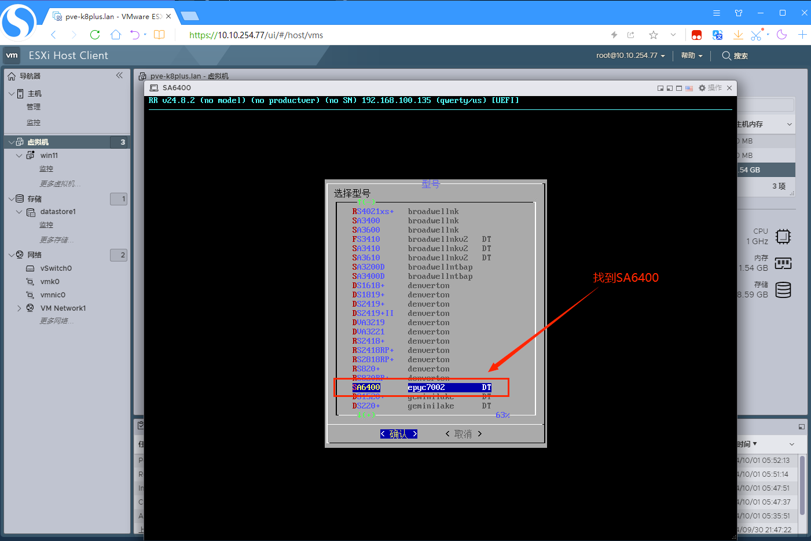This screenshot has height=541, width=811.
Task: Click the first console window size icon
Action: (x=660, y=88)
